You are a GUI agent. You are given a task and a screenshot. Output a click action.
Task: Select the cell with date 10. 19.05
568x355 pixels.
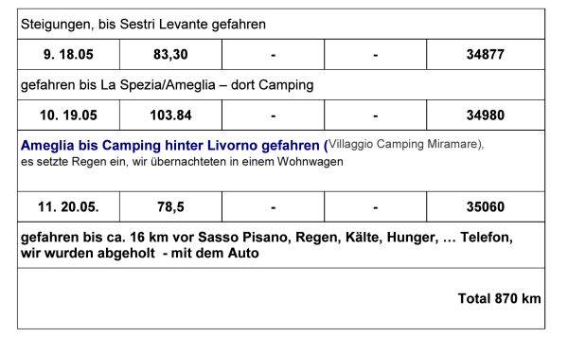(68, 115)
